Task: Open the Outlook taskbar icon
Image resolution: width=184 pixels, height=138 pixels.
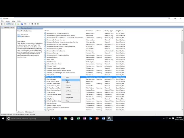Action: tap(91, 118)
